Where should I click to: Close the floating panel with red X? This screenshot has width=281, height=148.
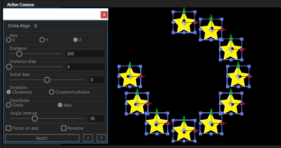point(104,15)
